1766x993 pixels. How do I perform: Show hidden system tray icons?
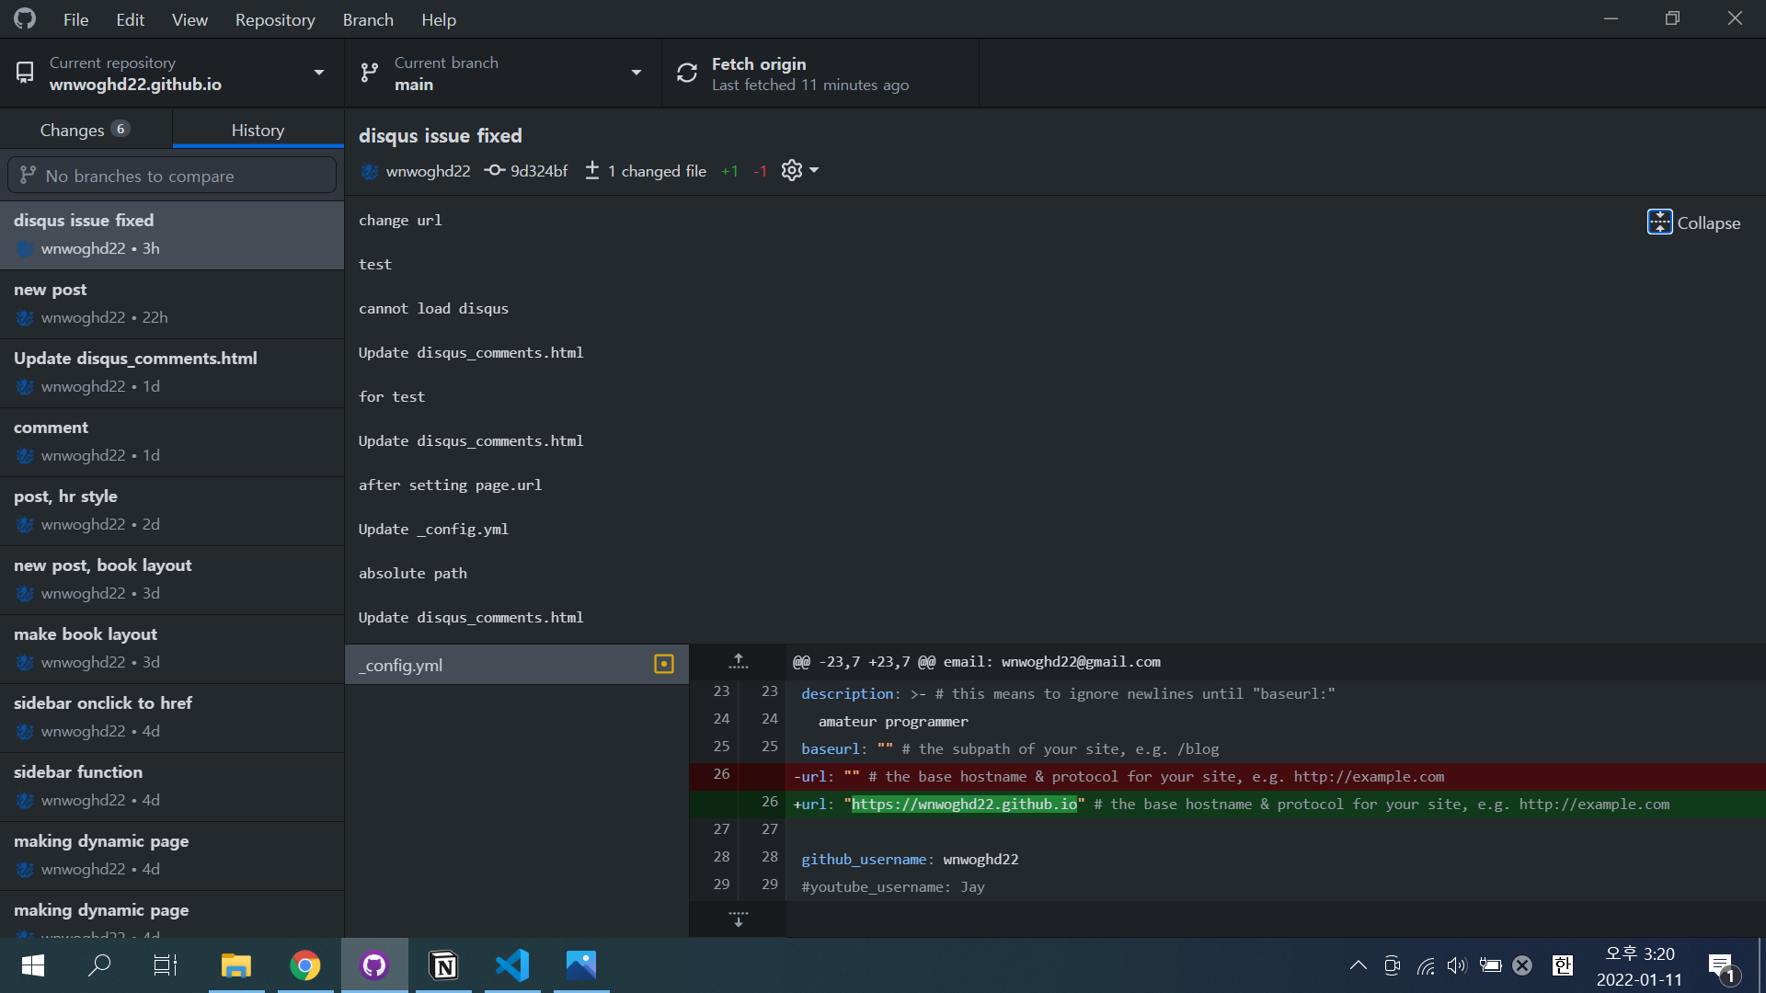(1358, 965)
